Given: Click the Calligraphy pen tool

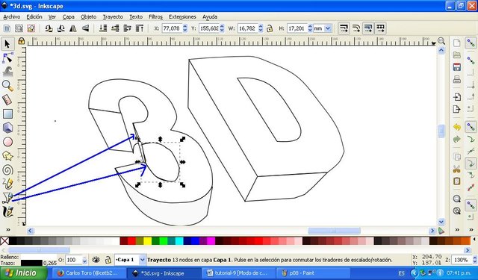Looking at the screenshot, I should (7, 212).
